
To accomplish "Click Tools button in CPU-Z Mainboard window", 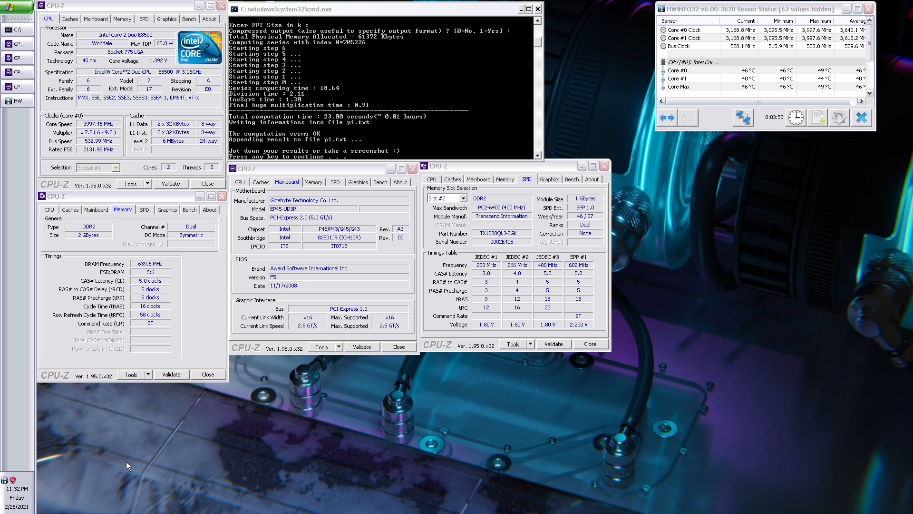I will click(x=321, y=347).
